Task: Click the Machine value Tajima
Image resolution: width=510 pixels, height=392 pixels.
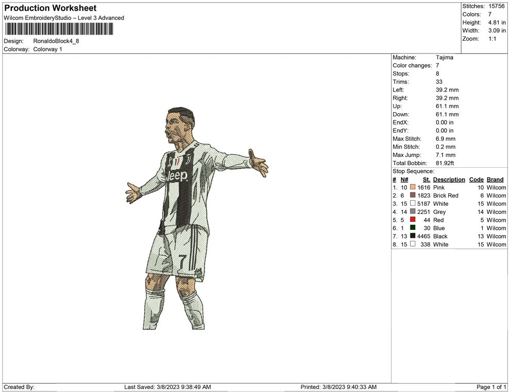Action: pos(444,58)
